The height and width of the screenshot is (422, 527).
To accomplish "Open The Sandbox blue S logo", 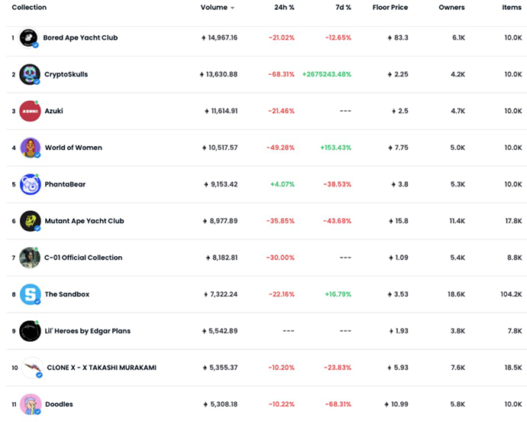I will [31, 294].
